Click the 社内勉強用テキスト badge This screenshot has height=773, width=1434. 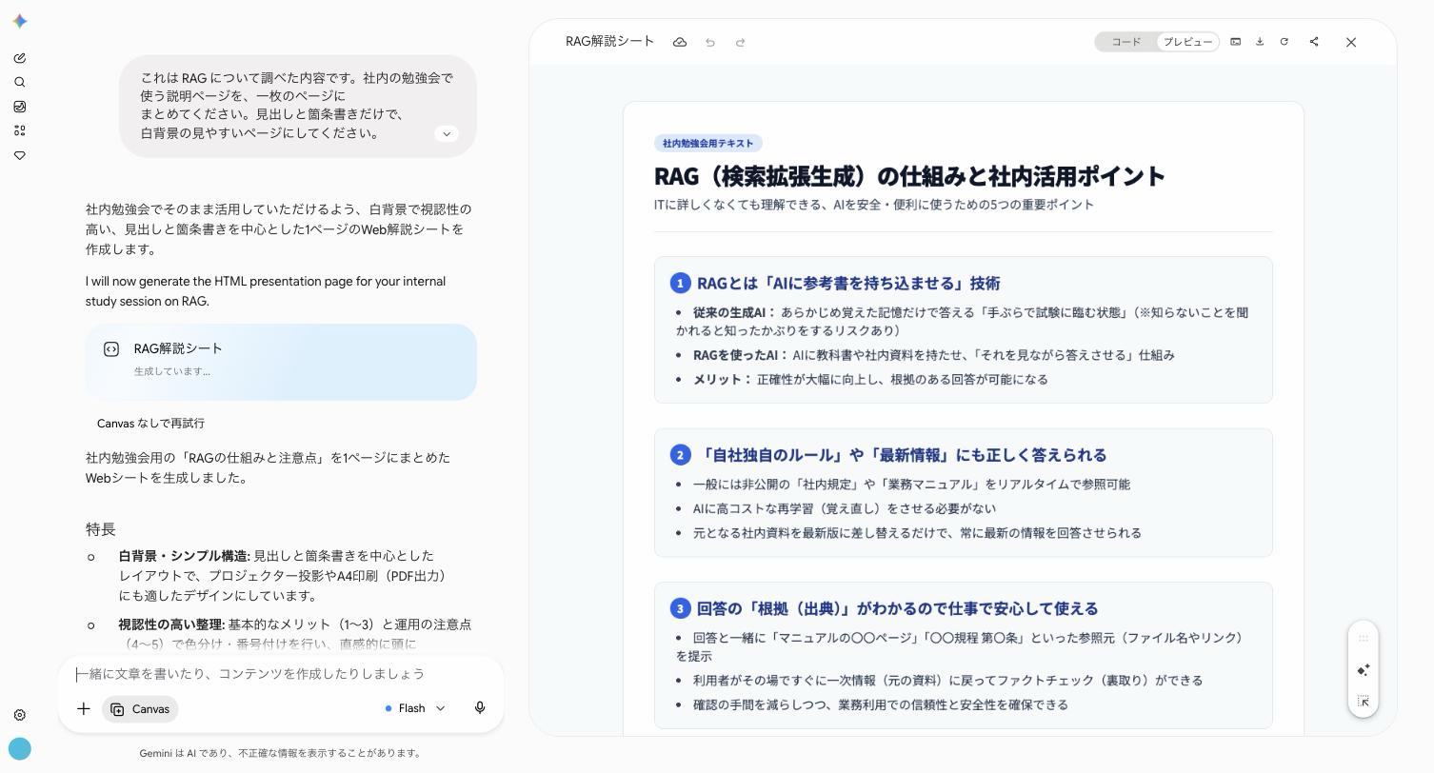click(x=707, y=144)
